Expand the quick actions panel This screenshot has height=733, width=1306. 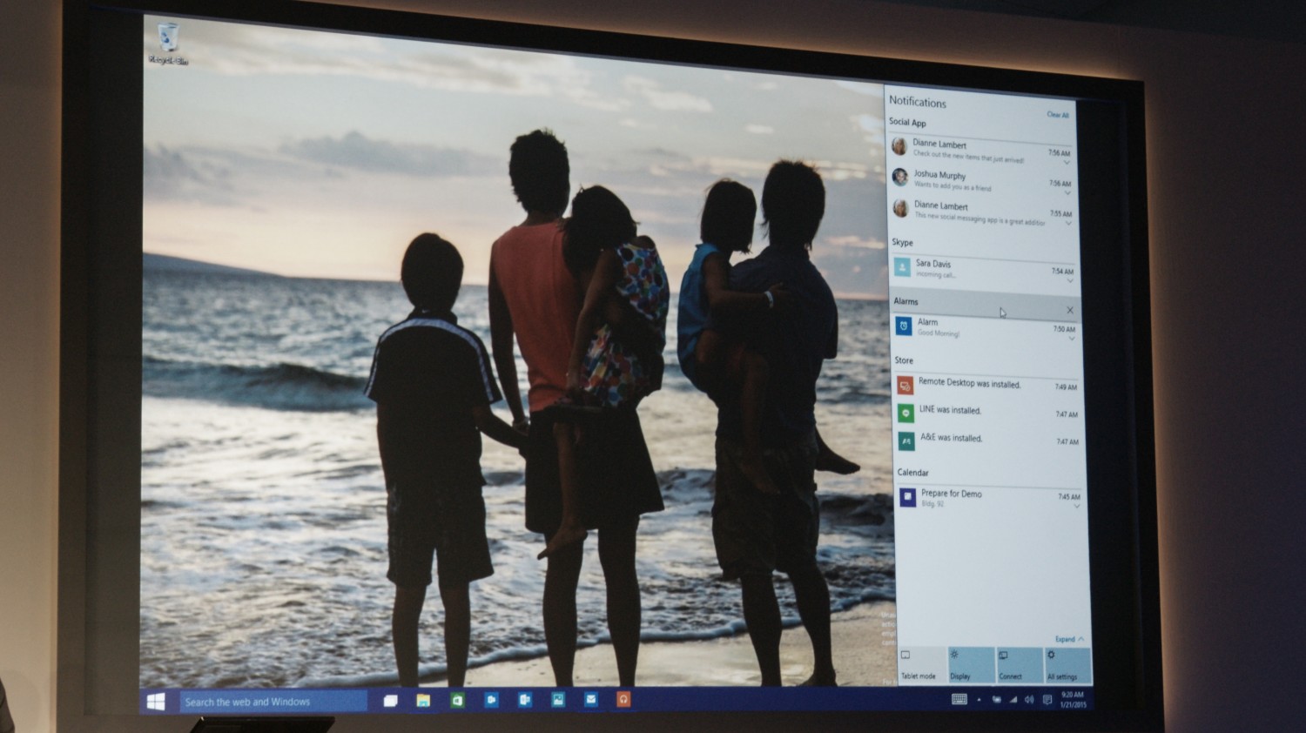click(1070, 639)
